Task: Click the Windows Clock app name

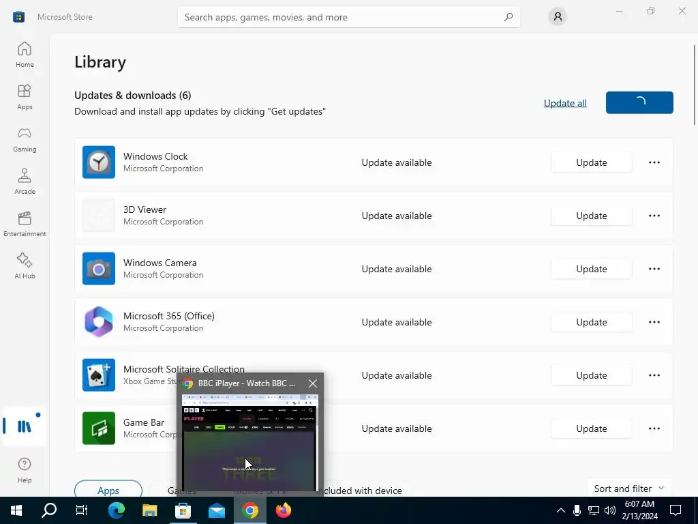Action: 155,156
